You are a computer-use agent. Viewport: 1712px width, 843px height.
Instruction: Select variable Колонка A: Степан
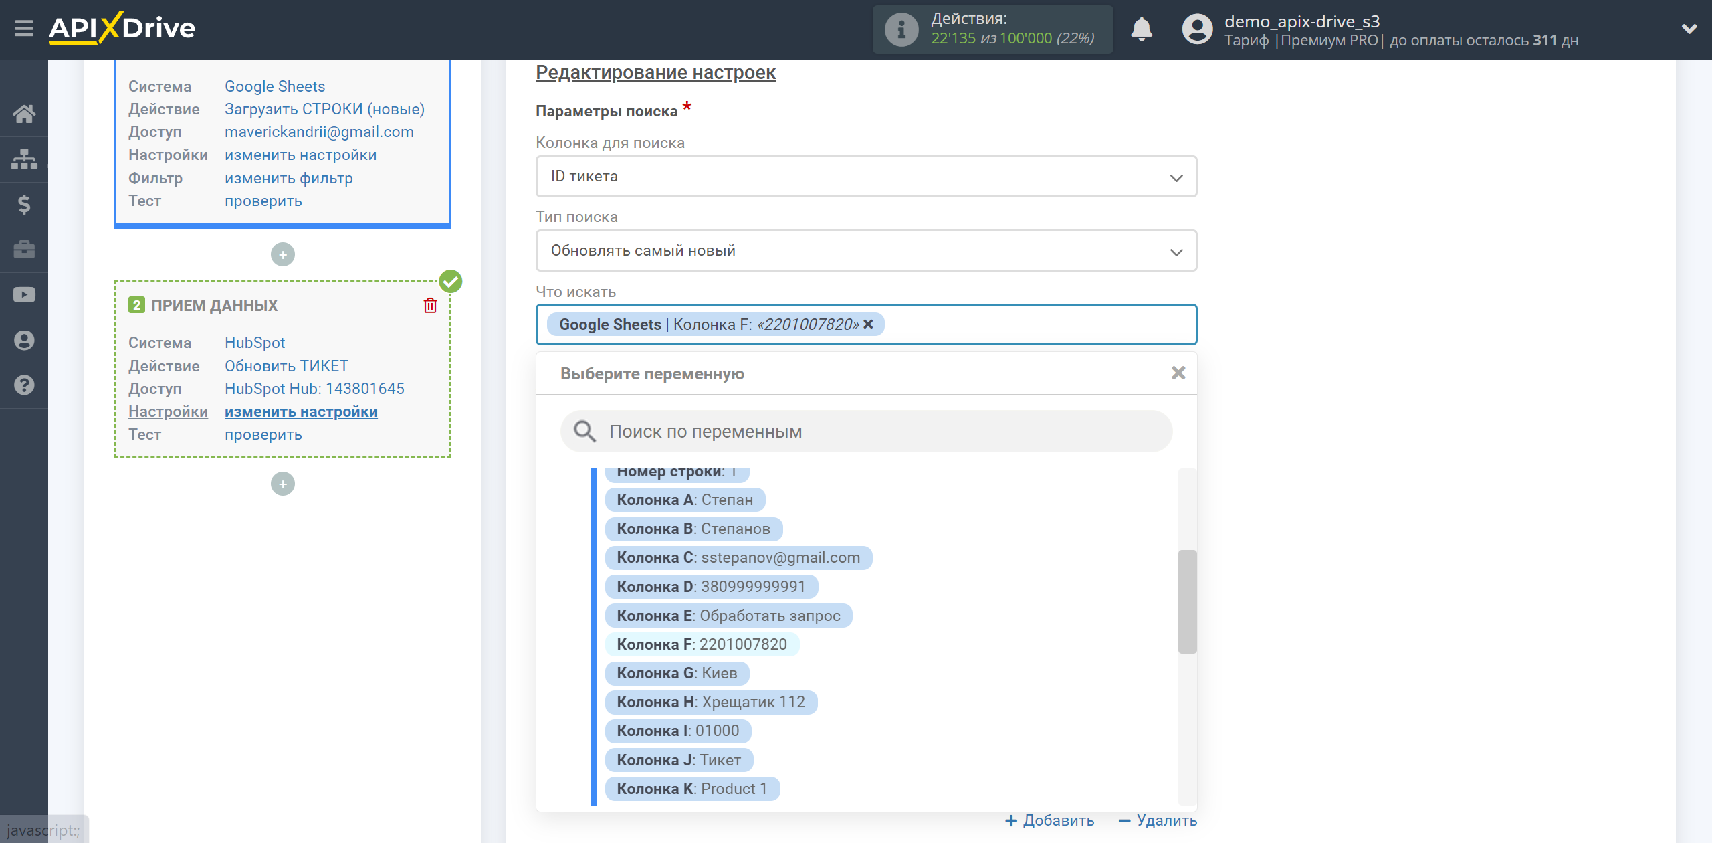coord(685,500)
